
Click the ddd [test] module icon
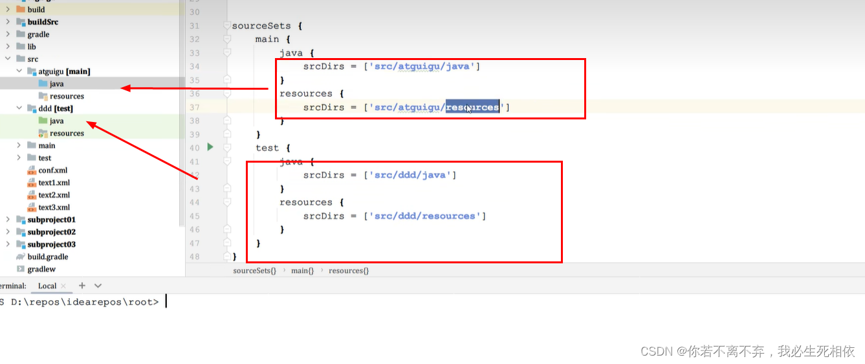coord(32,108)
